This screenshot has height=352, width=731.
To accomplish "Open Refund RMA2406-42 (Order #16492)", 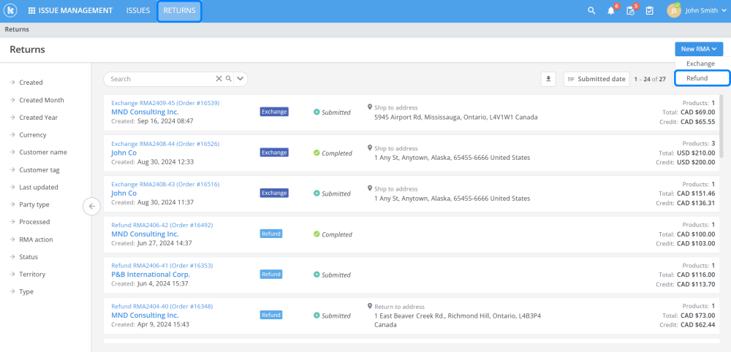I will [162, 225].
